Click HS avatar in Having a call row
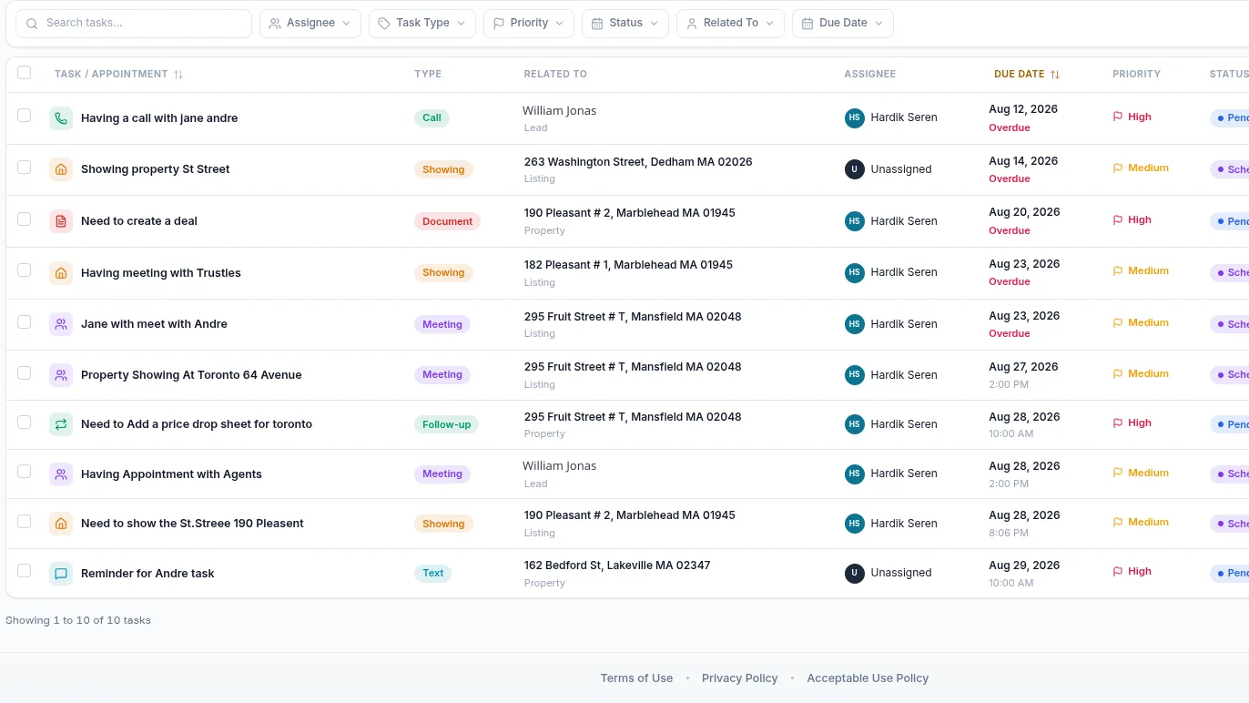This screenshot has width=1249, height=703. pyautogui.click(x=854, y=117)
